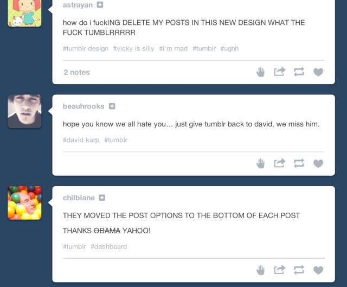The image size is (347, 287).
Task: Click hand icon on beauhrooks post
Action: [x=260, y=163]
